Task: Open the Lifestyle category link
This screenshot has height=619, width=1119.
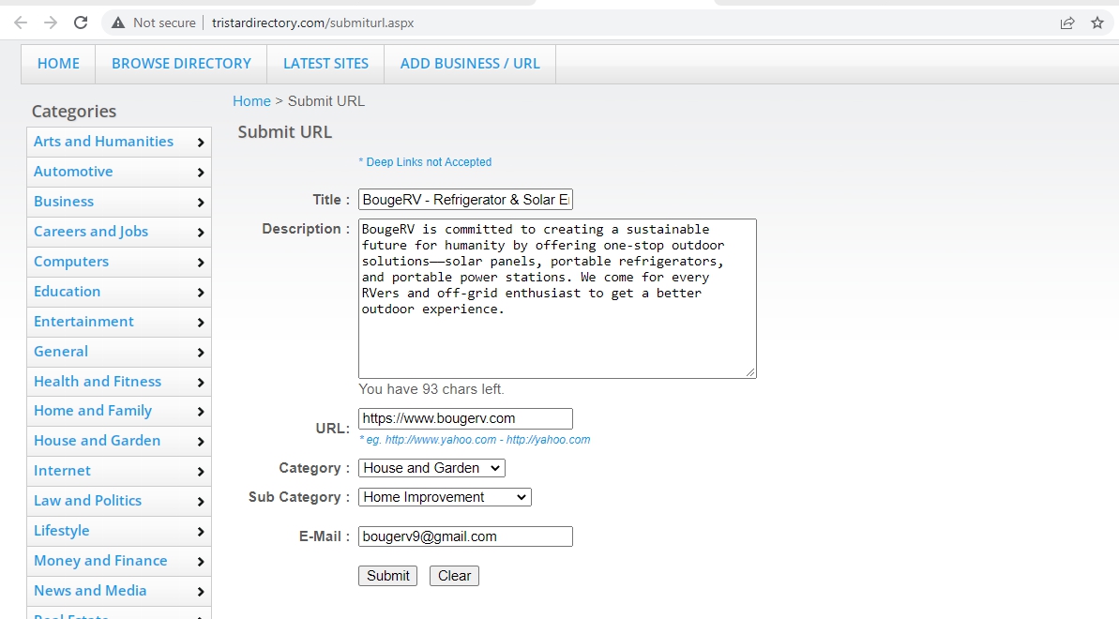Action: pyautogui.click(x=61, y=531)
